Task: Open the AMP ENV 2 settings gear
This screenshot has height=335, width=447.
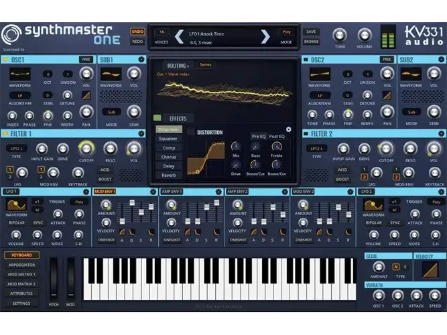Action: click(x=285, y=192)
